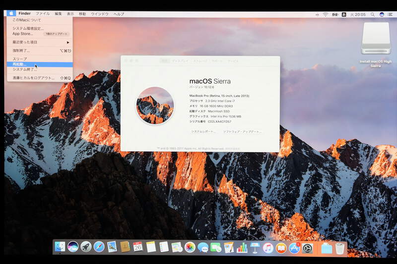The width and height of the screenshot is (397, 264).
Task: Select highlighted 再起動 menu item
Action: [x=40, y=64]
